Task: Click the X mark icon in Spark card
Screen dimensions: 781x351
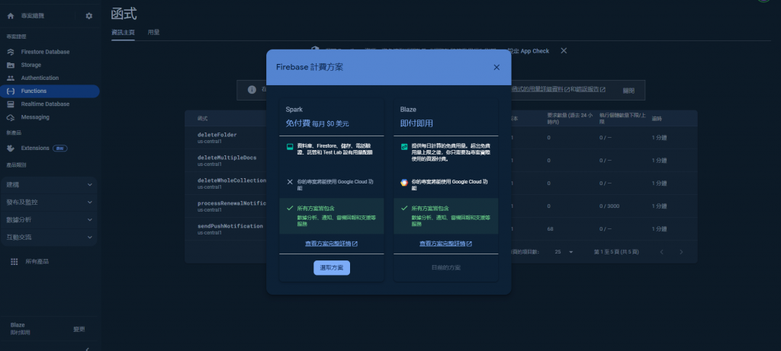Action: point(290,182)
